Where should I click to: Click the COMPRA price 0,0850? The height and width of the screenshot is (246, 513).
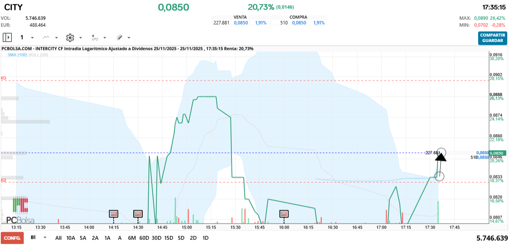299,23
